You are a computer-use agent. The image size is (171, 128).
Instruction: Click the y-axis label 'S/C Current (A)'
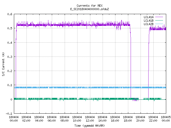[x=3, y=64]
